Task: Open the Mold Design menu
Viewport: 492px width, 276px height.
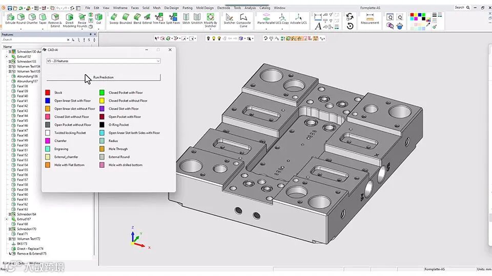Action: click(x=205, y=8)
